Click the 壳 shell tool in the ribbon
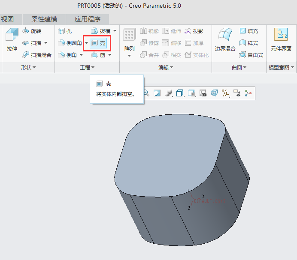The height and width of the screenshot is (260, 297). coord(98,43)
